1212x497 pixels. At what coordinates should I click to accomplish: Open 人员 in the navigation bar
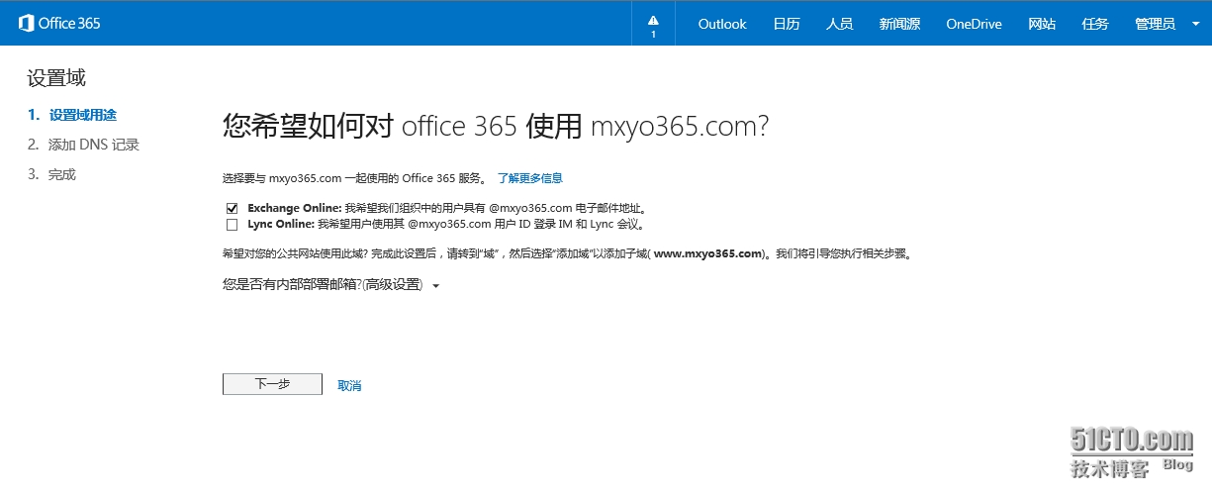click(839, 24)
